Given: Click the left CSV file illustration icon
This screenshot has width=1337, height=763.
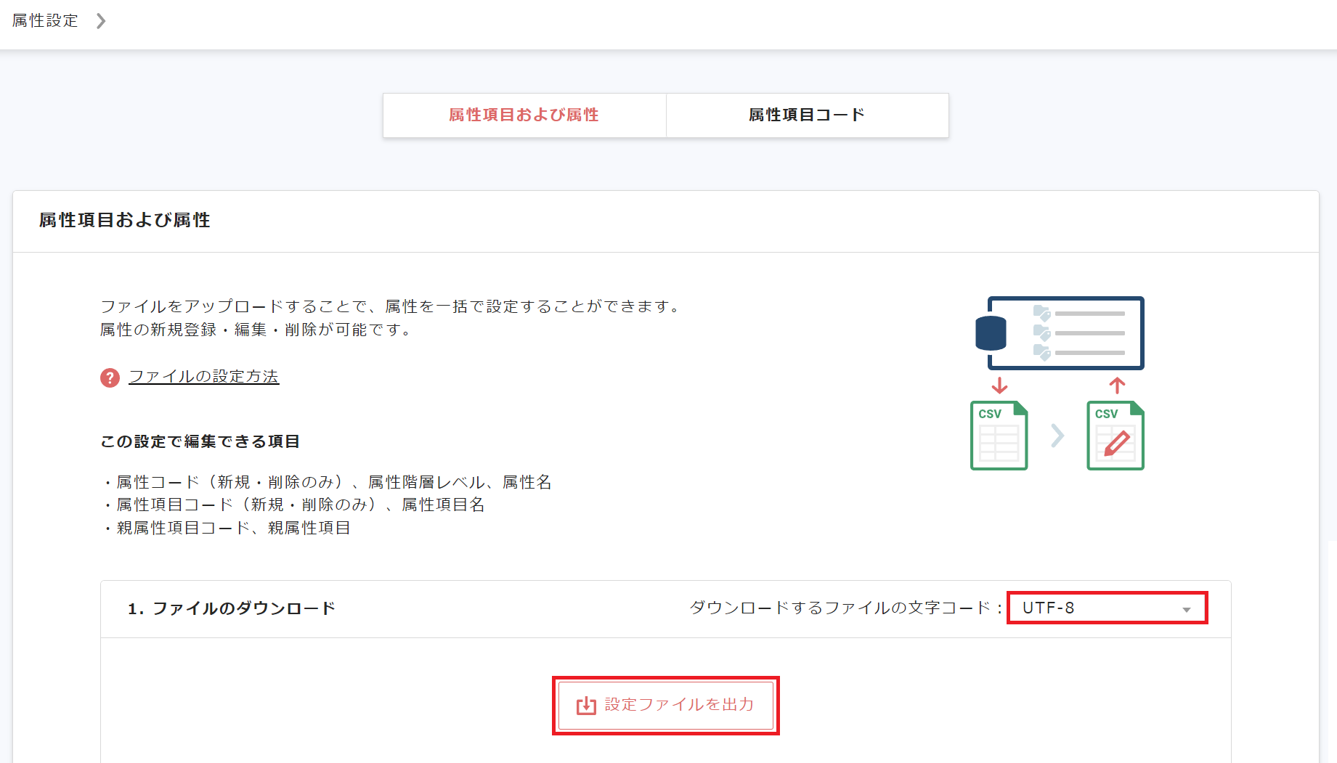Looking at the screenshot, I should tap(999, 436).
